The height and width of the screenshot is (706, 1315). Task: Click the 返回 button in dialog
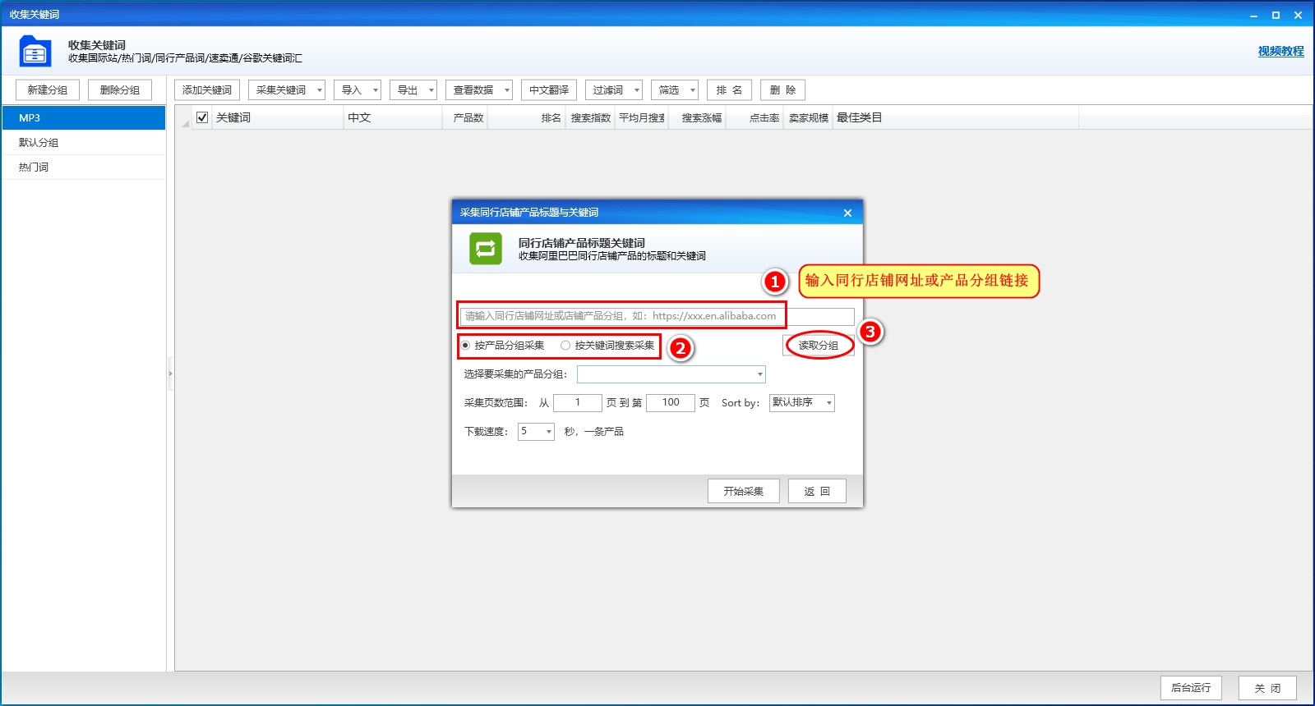(817, 491)
